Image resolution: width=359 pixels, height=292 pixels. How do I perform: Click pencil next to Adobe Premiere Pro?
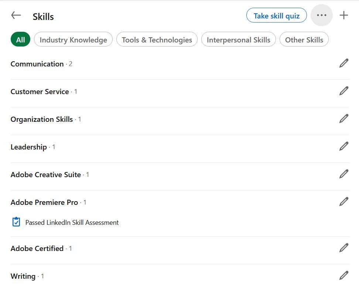(344, 202)
